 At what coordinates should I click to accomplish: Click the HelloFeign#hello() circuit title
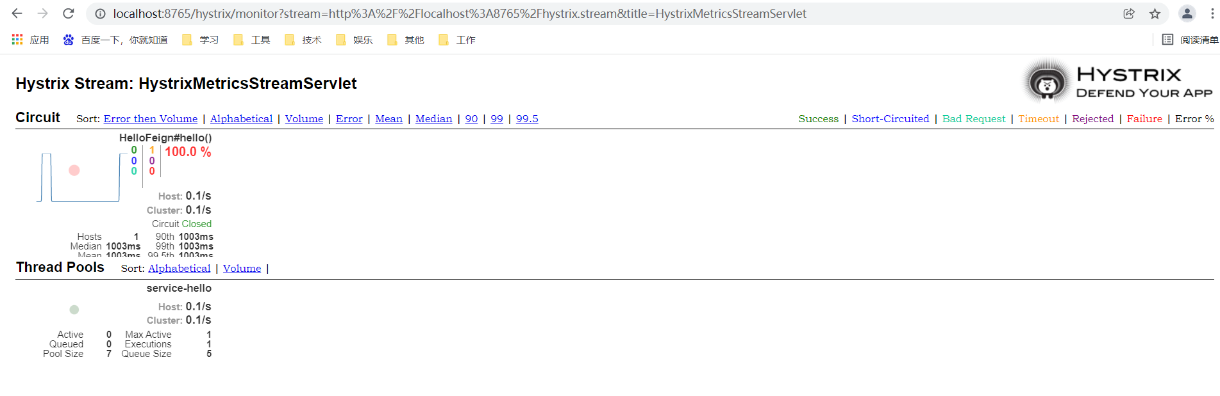click(165, 138)
